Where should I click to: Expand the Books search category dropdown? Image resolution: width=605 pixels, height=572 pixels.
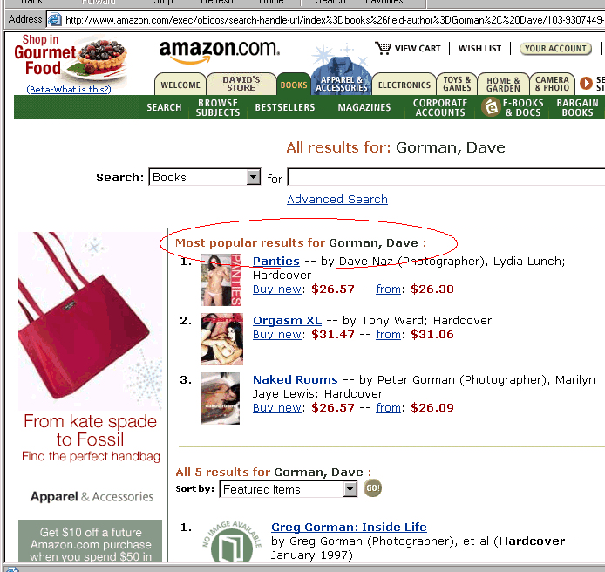(253, 177)
